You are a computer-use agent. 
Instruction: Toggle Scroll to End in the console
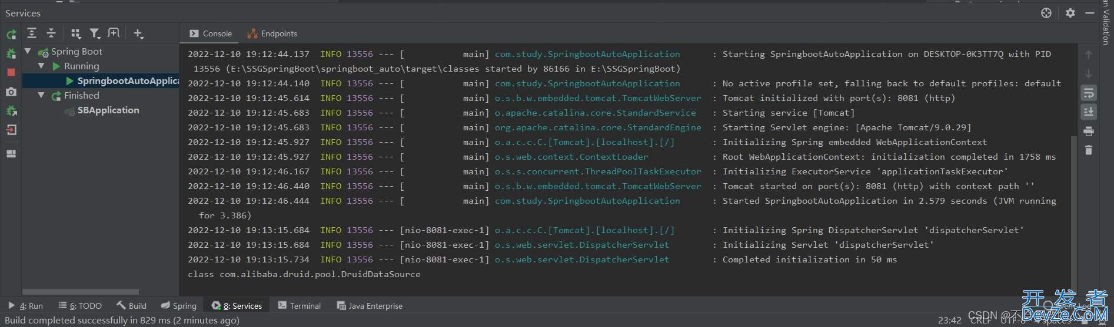(x=1089, y=112)
